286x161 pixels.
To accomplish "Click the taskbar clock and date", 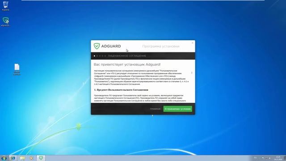I will point(278,158).
